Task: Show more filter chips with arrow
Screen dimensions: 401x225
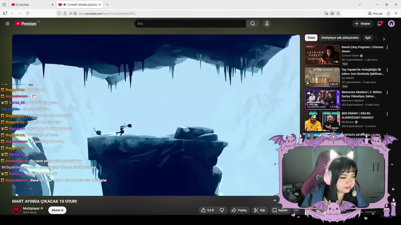Action: pyautogui.click(x=384, y=39)
